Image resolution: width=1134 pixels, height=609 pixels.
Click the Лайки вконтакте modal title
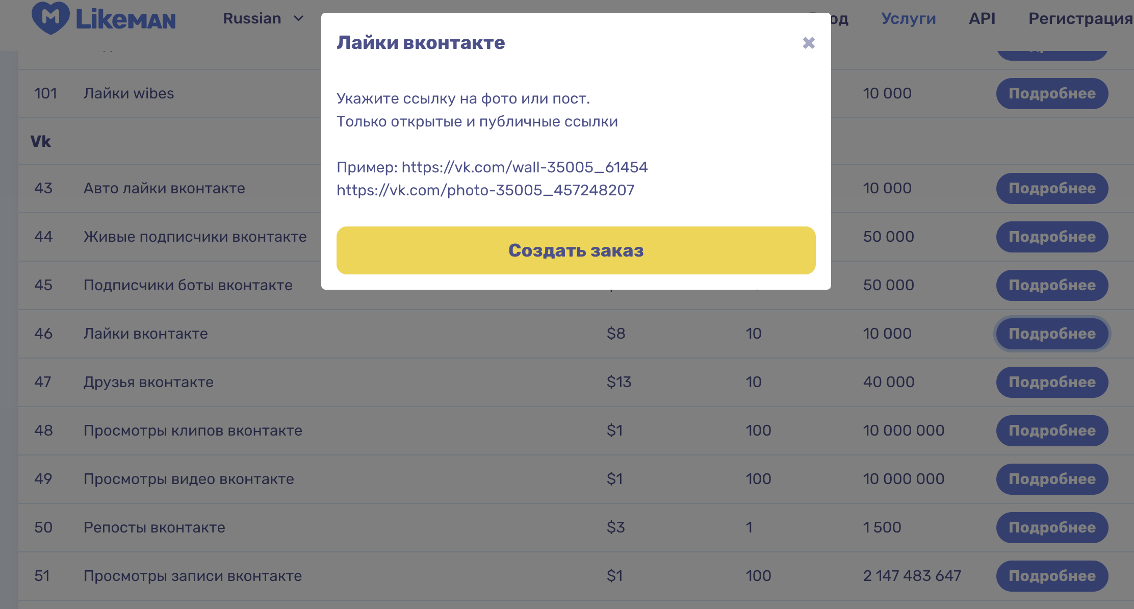pyautogui.click(x=421, y=43)
